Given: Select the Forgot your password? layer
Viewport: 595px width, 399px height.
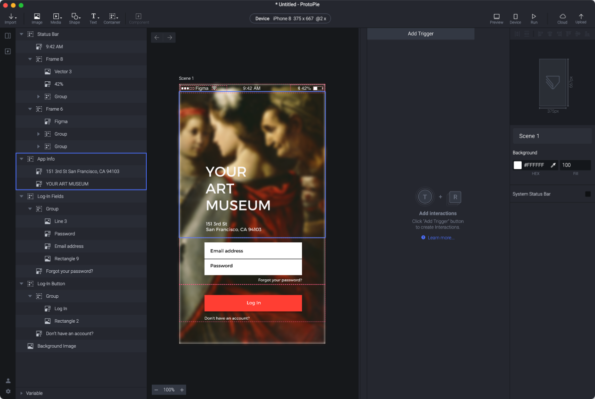Looking at the screenshot, I should [81, 271].
